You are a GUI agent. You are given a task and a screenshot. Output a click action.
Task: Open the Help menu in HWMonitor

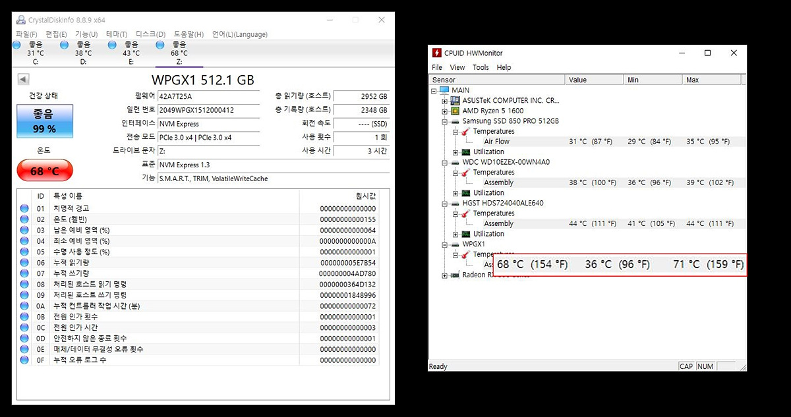(x=504, y=67)
